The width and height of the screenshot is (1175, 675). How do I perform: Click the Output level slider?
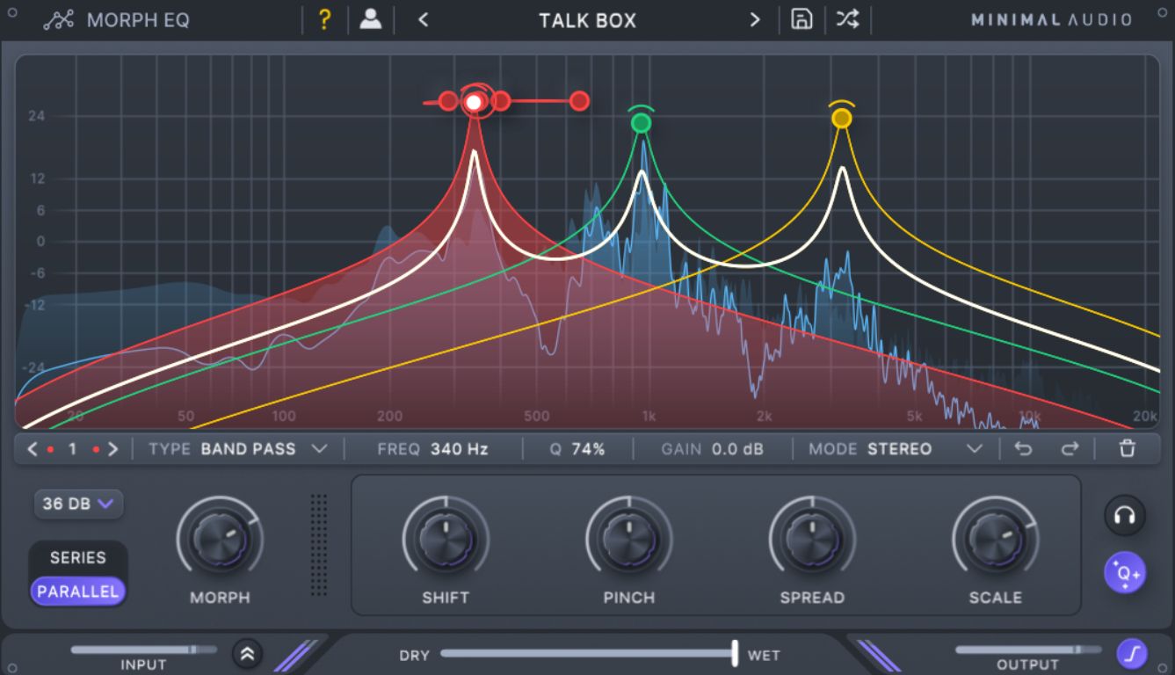click(x=1027, y=650)
